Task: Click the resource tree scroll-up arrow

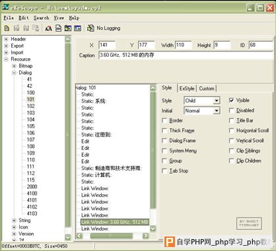Action: click(68, 40)
